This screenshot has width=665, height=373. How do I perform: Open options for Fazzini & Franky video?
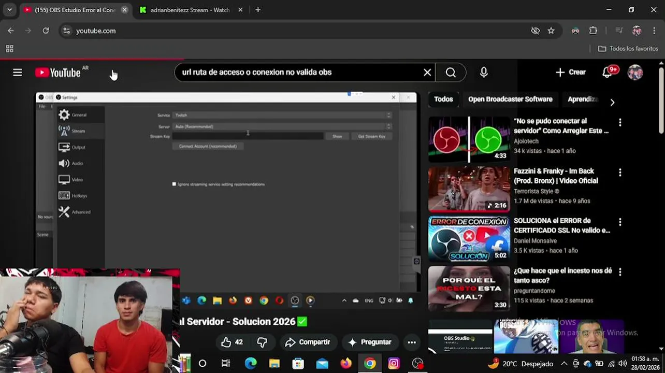pos(620,173)
